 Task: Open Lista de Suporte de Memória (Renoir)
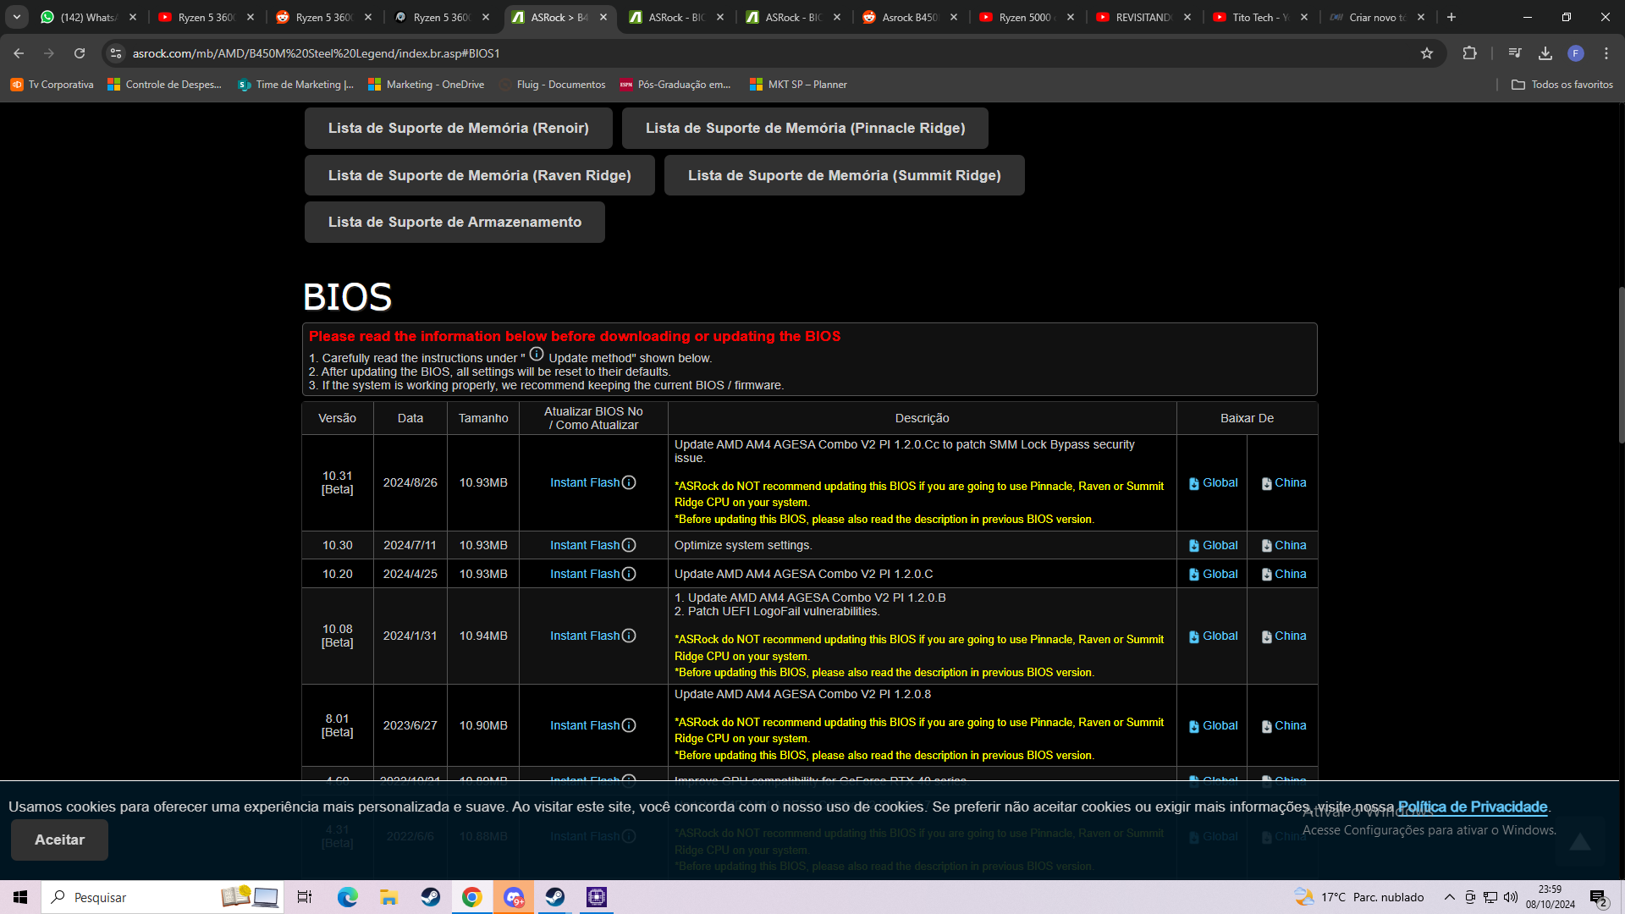click(x=458, y=128)
